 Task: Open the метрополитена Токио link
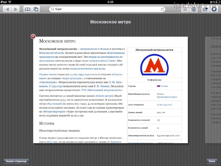click(x=103, y=61)
